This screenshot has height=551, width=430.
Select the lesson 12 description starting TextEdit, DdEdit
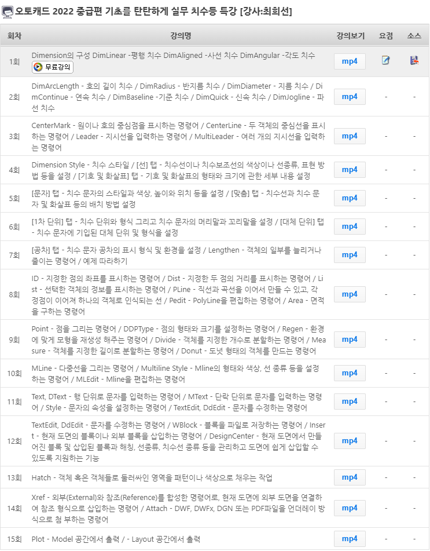coord(178,441)
